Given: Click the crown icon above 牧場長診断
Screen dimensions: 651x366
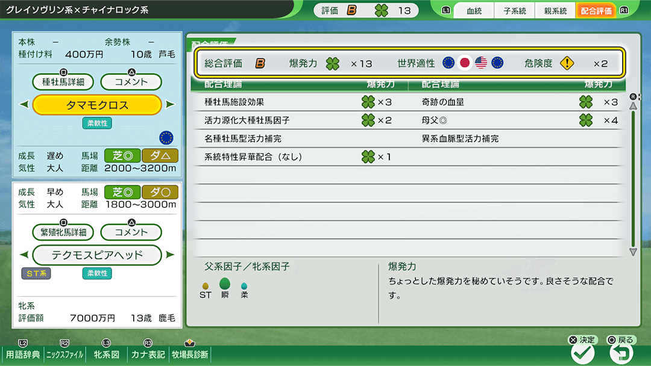Looking at the screenshot, I should (x=190, y=343).
